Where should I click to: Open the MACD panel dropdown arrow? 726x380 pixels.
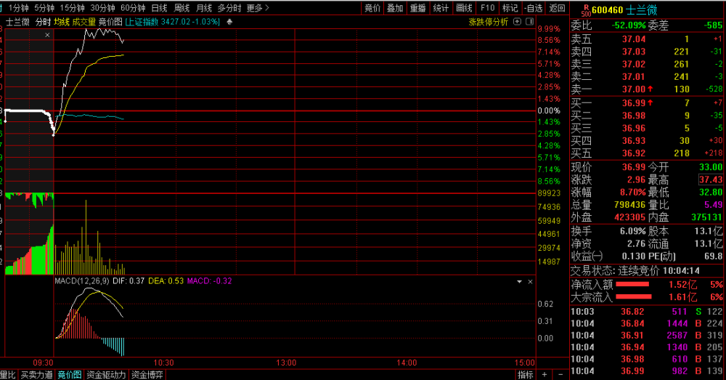coord(520,282)
